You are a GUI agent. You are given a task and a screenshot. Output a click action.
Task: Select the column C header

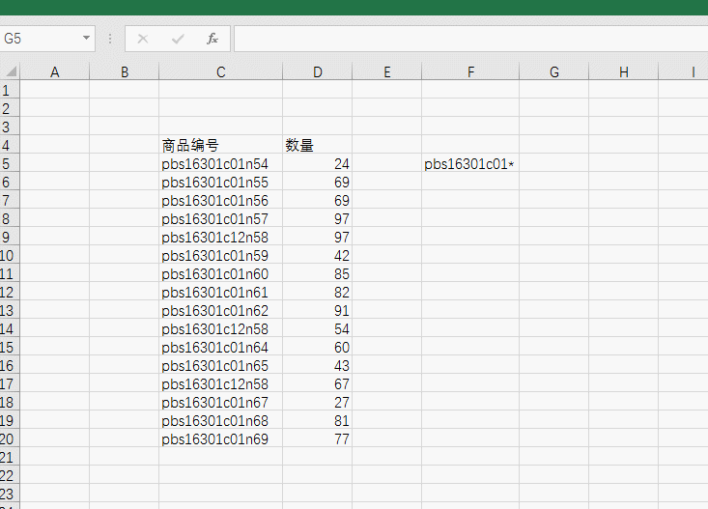(x=220, y=71)
